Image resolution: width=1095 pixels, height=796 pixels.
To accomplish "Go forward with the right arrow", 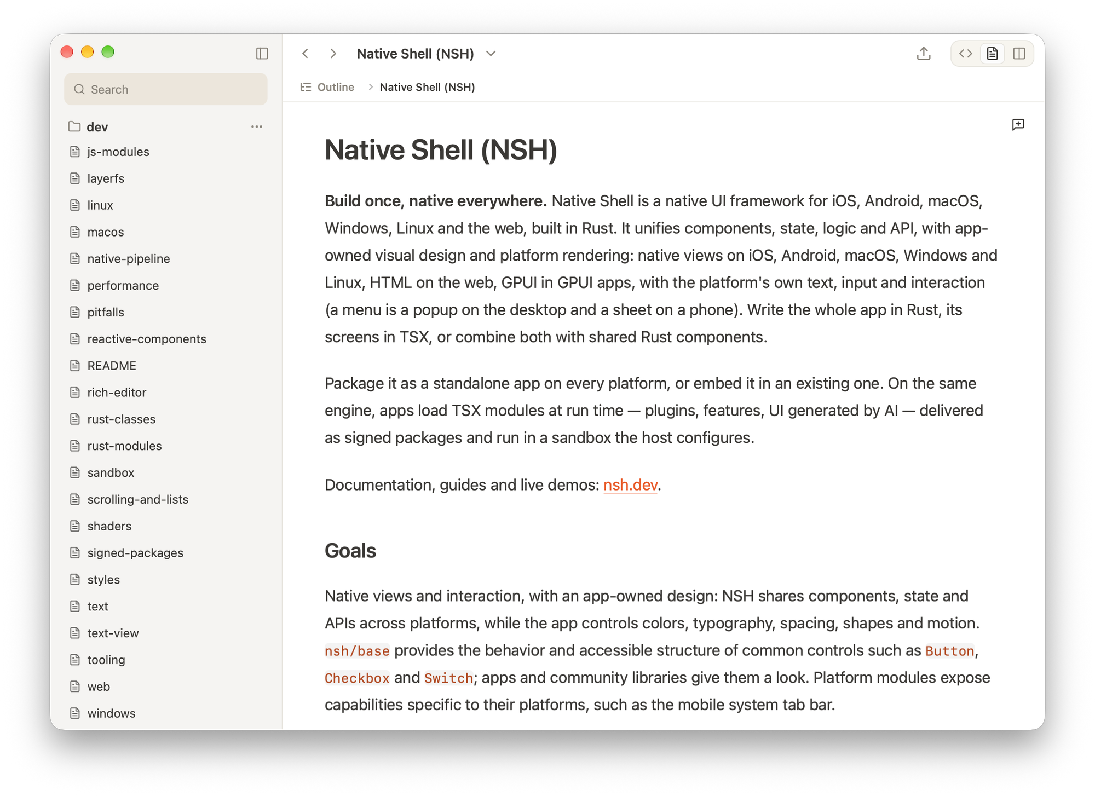I will [x=333, y=53].
